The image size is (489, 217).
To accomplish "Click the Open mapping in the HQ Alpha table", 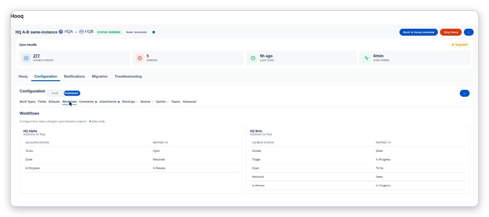I will tap(156, 151).
